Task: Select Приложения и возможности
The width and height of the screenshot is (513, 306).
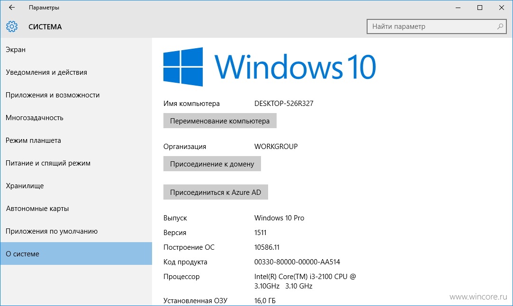Action: click(76, 95)
